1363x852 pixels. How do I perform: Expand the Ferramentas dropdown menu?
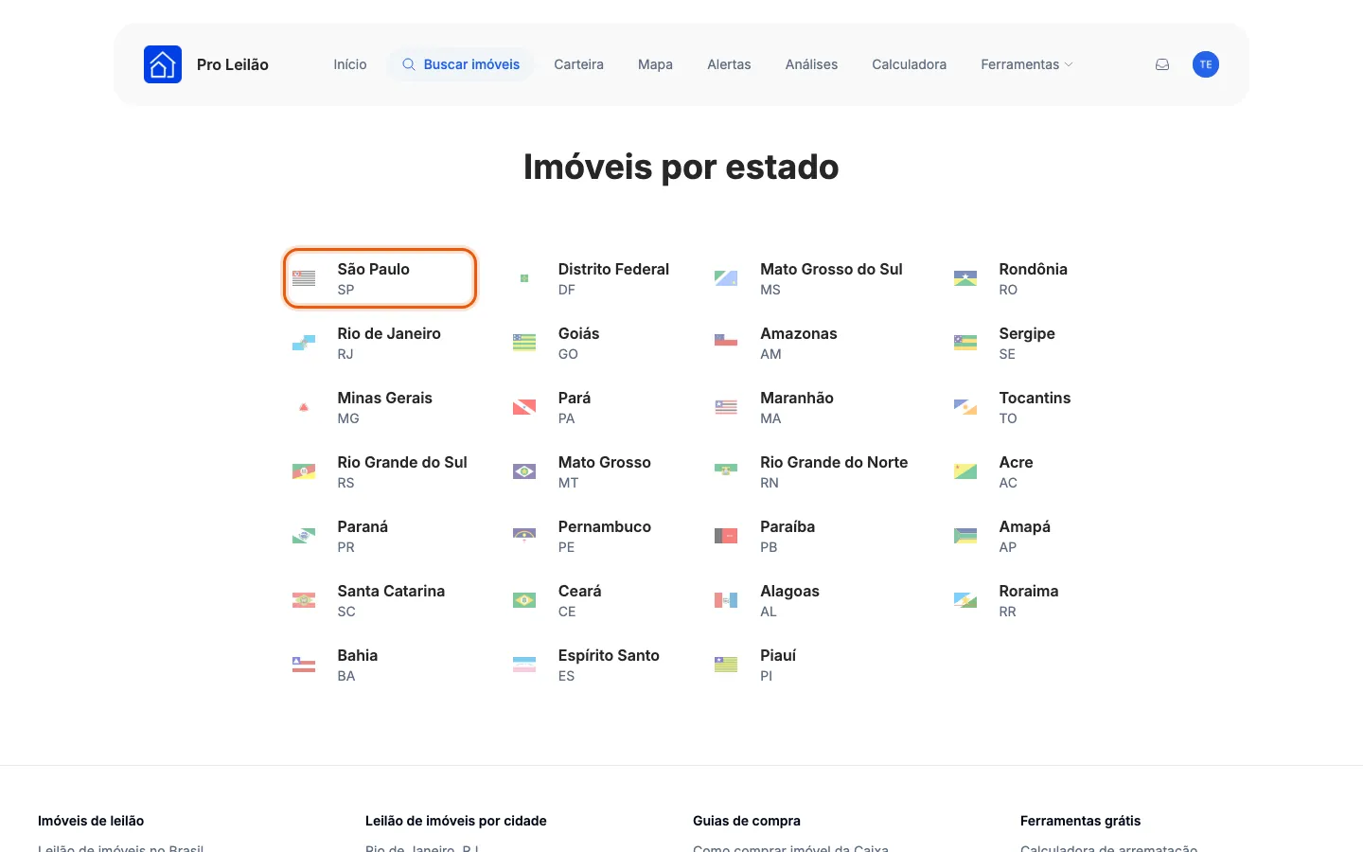1027,64
